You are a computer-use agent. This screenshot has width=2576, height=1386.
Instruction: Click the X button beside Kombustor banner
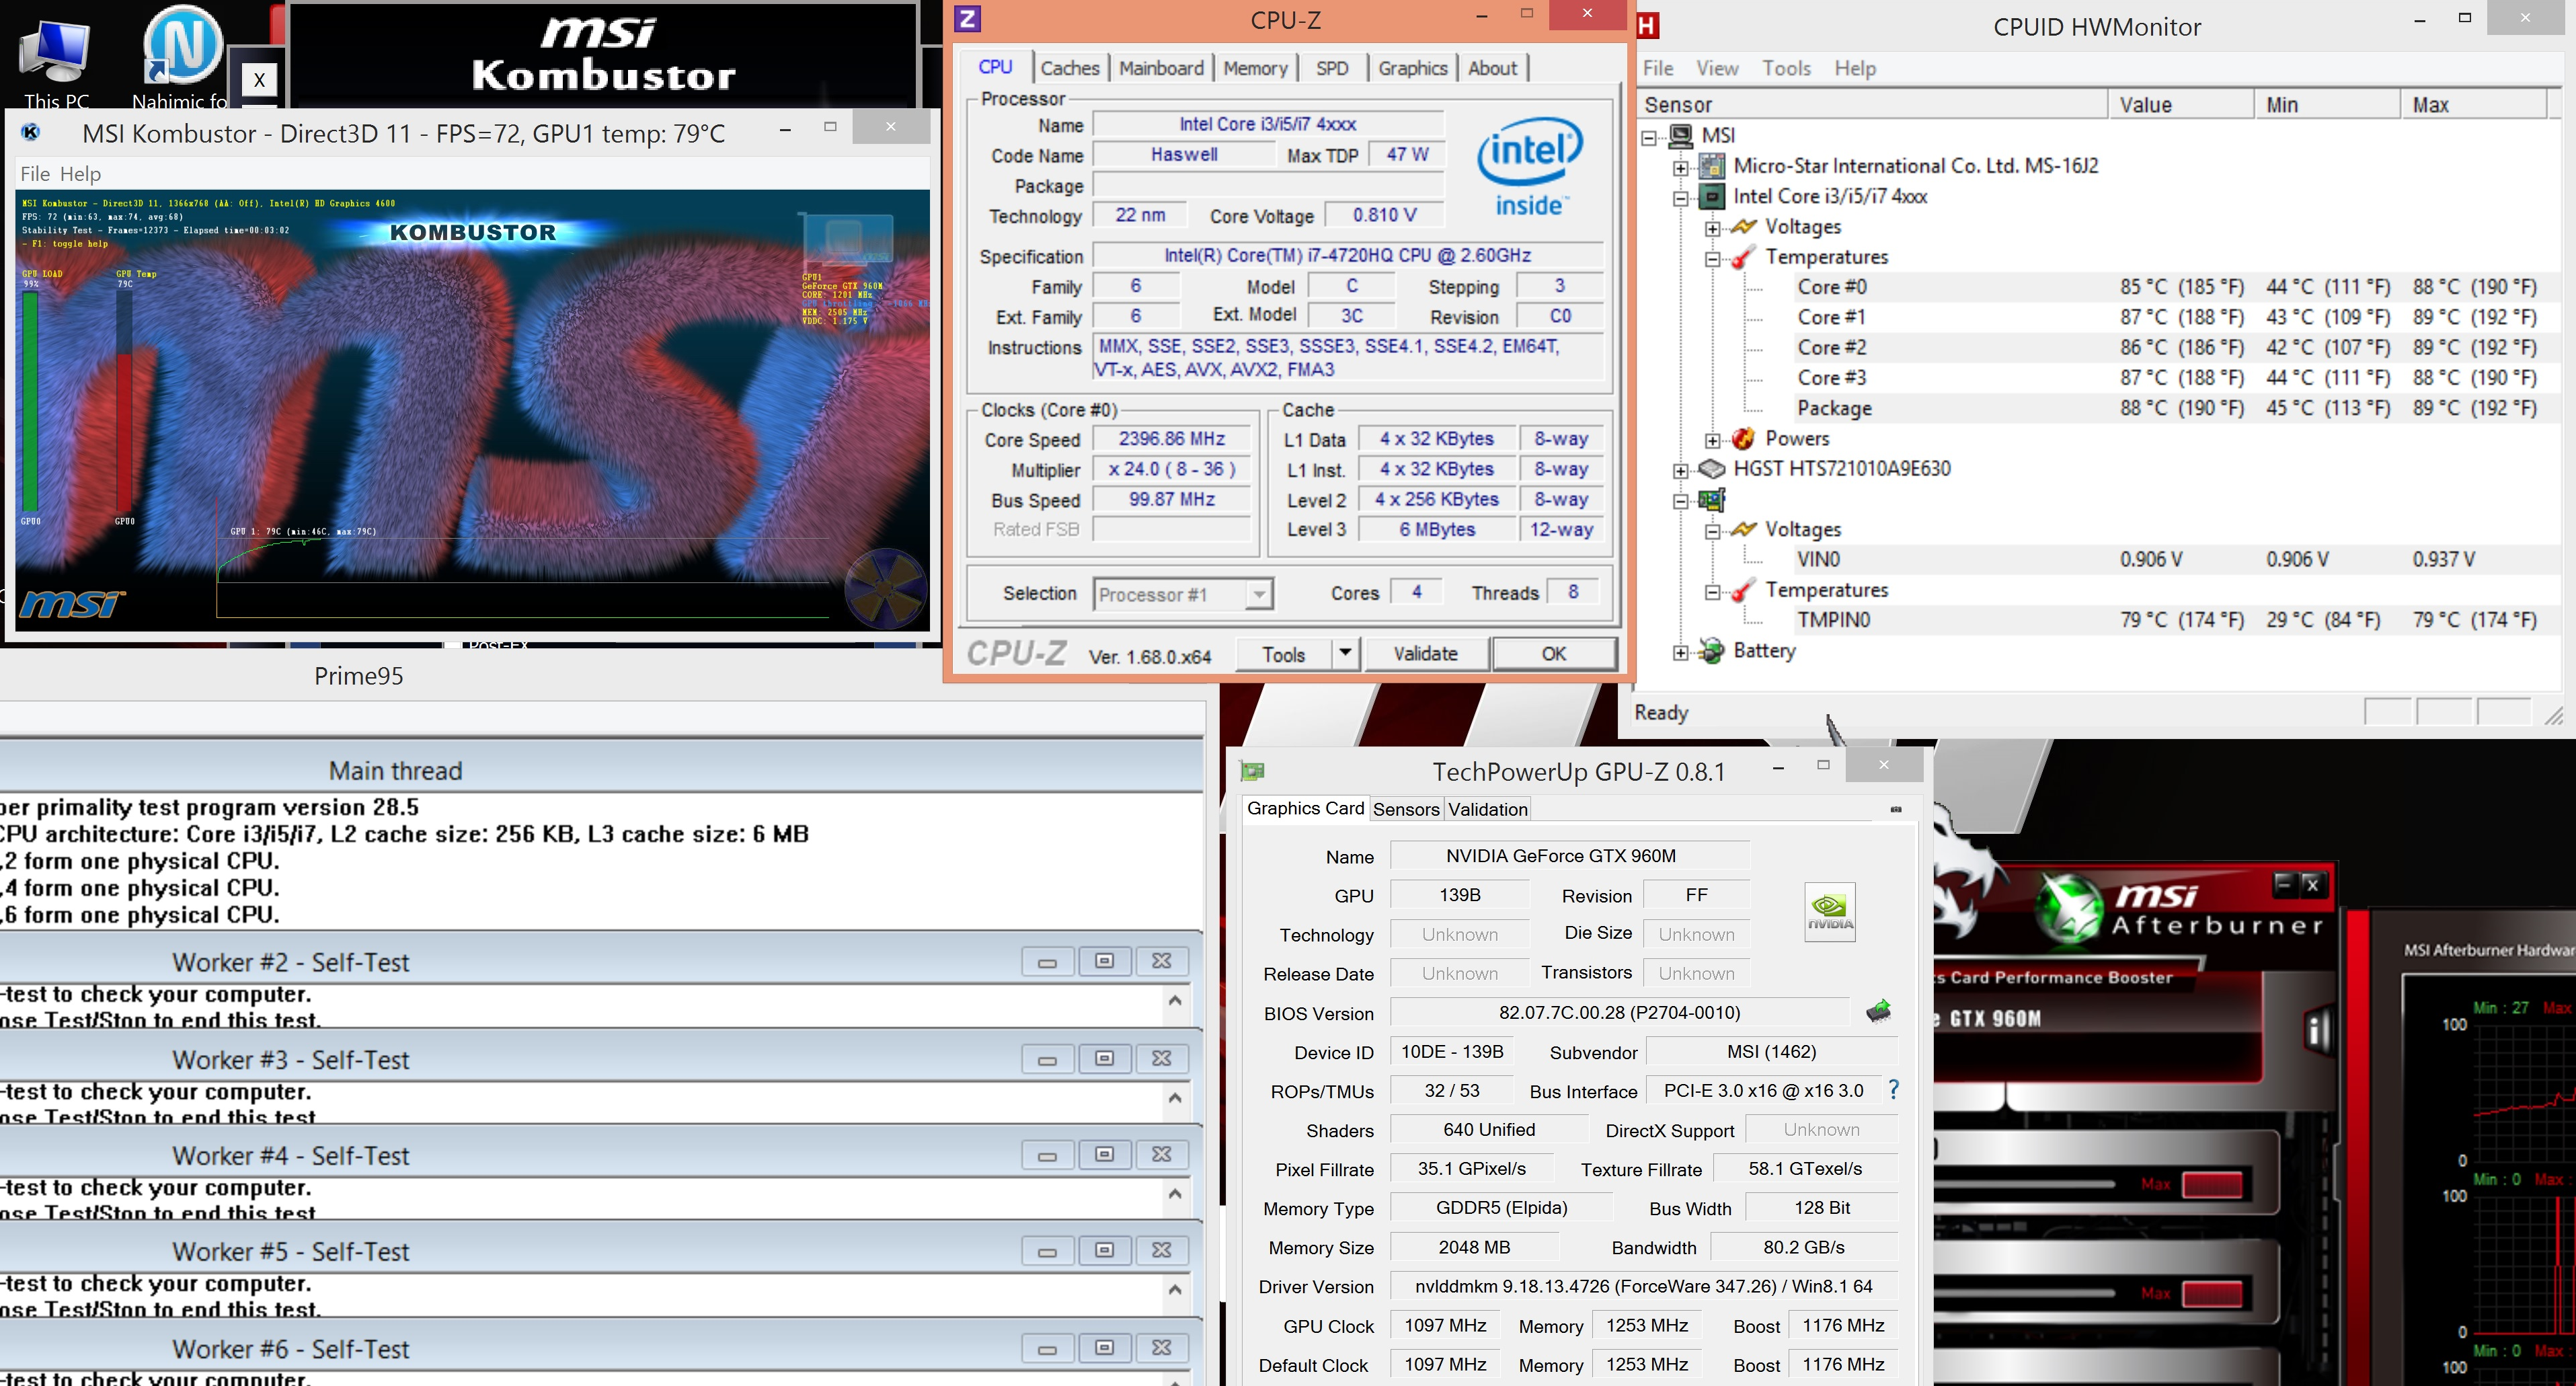coord(259,79)
